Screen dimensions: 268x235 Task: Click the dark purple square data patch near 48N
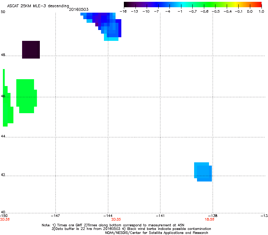tap(31, 50)
